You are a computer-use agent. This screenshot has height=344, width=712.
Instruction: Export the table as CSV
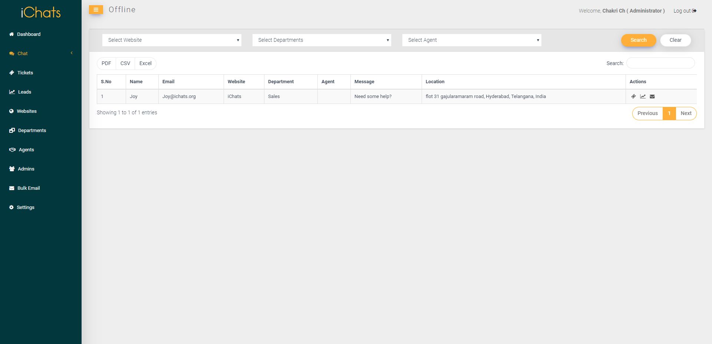pyautogui.click(x=125, y=63)
